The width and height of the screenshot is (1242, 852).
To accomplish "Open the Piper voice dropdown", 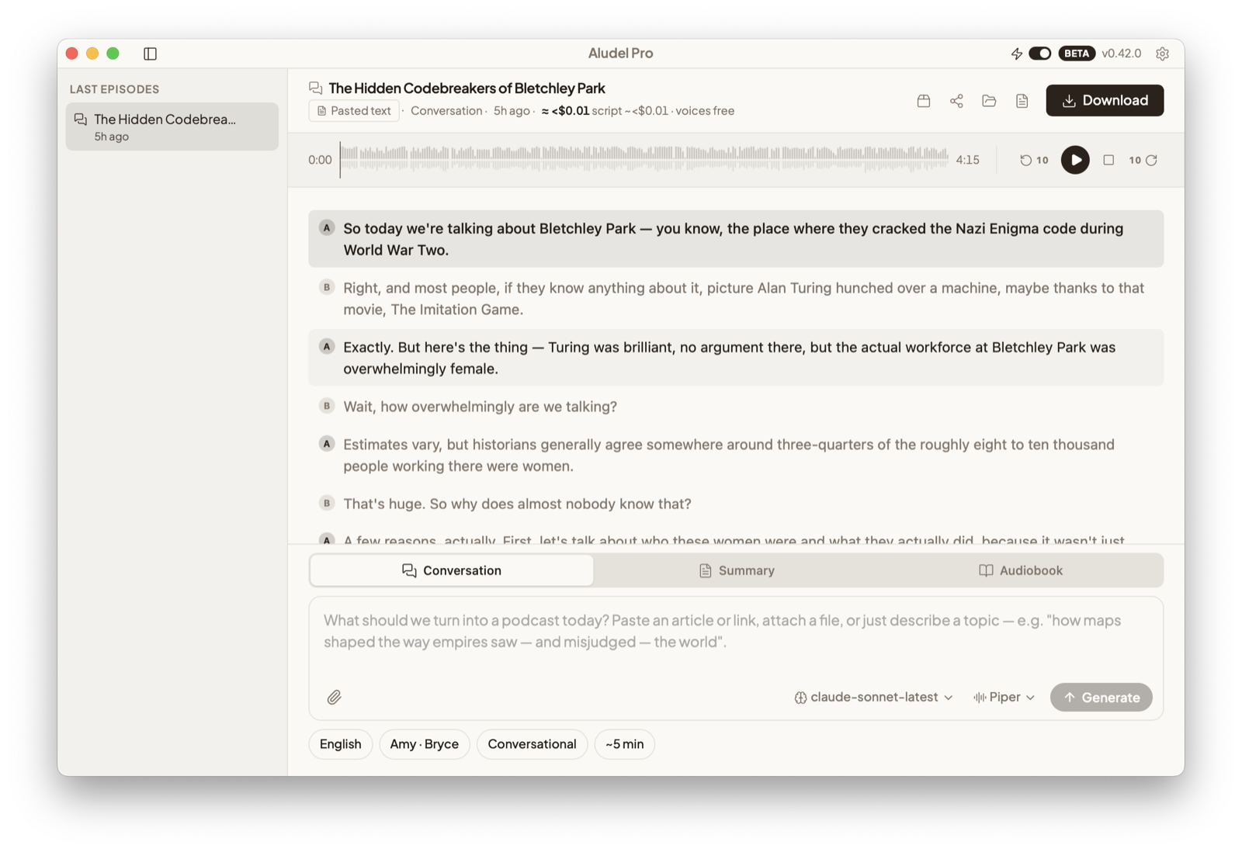I will click(x=1004, y=697).
